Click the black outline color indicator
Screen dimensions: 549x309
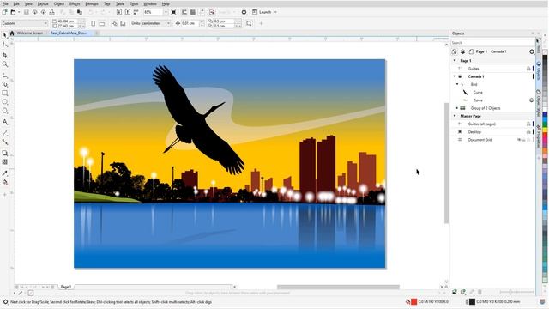click(472, 301)
